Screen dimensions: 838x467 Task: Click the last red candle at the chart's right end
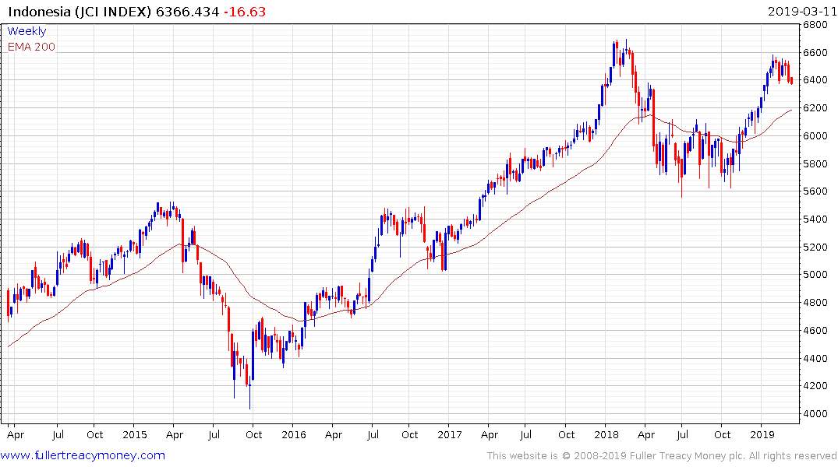(x=791, y=80)
